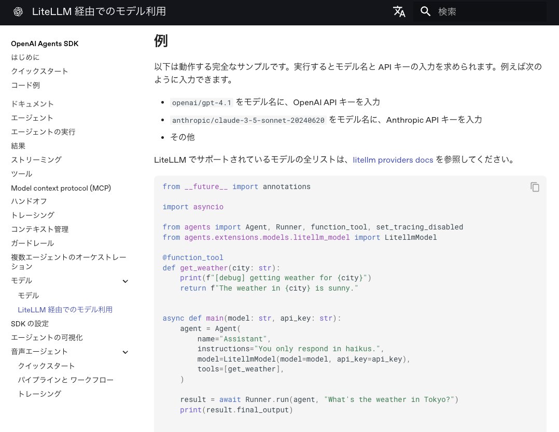The width and height of the screenshot is (559, 432).
Task: Click the import asyncio code line
Action: point(193,207)
